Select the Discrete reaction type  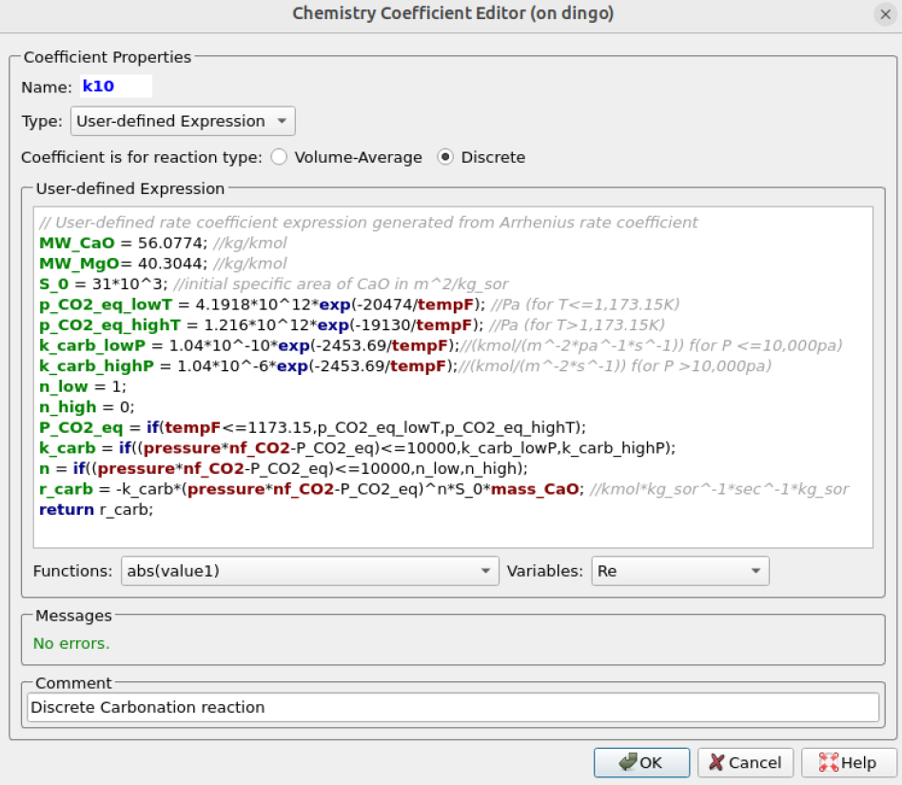coord(445,158)
